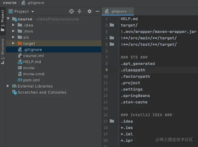The image size is (198, 147).
Task: Click the .project line in editor
Action: pos(130,83)
